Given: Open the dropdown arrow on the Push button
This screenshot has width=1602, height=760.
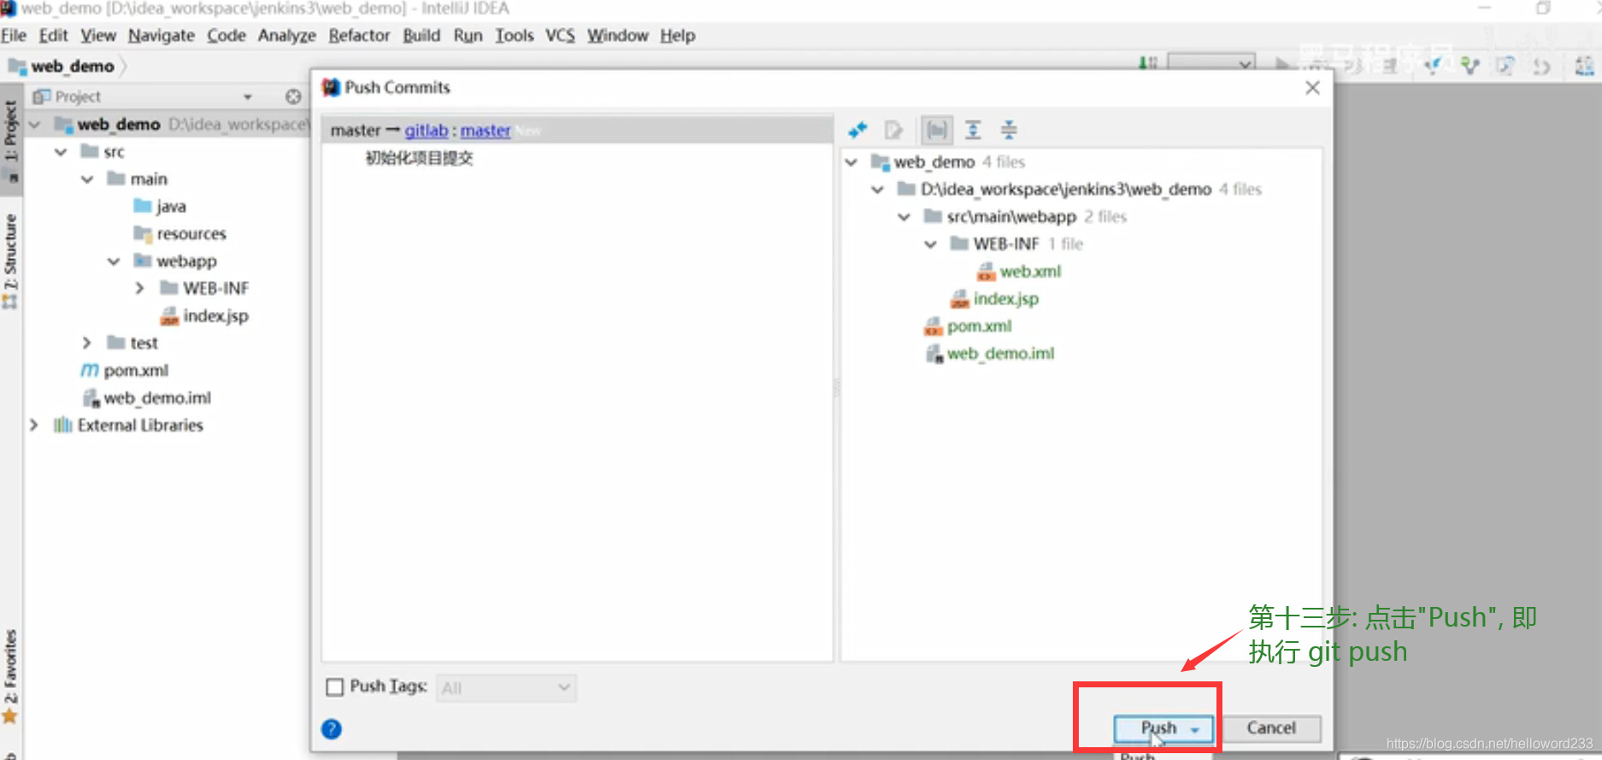Looking at the screenshot, I should pyautogui.click(x=1195, y=729).
